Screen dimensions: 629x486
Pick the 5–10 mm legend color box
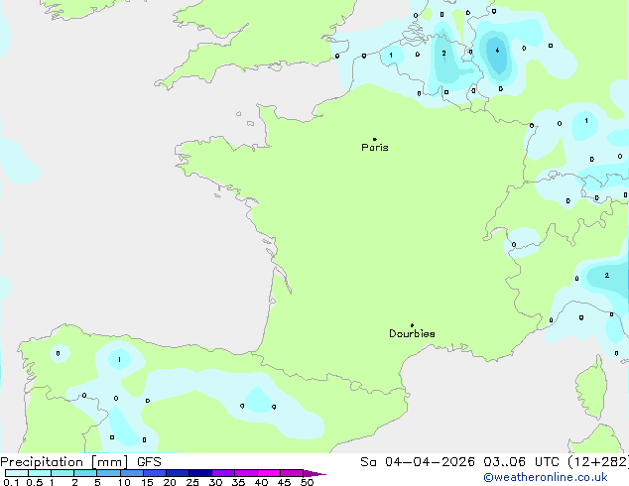tap(108, 473)
